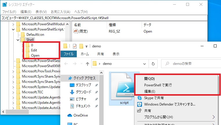Viewport: 221px width, 125px height.
Task: Select the Edit subkey under Shell
Action: pos(34,50)
